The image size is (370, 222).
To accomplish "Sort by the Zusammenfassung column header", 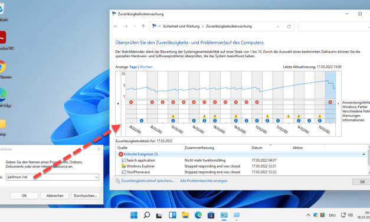I will 216,148.
